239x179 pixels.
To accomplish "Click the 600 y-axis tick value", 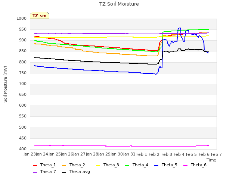I will click(x=23, y=105).
